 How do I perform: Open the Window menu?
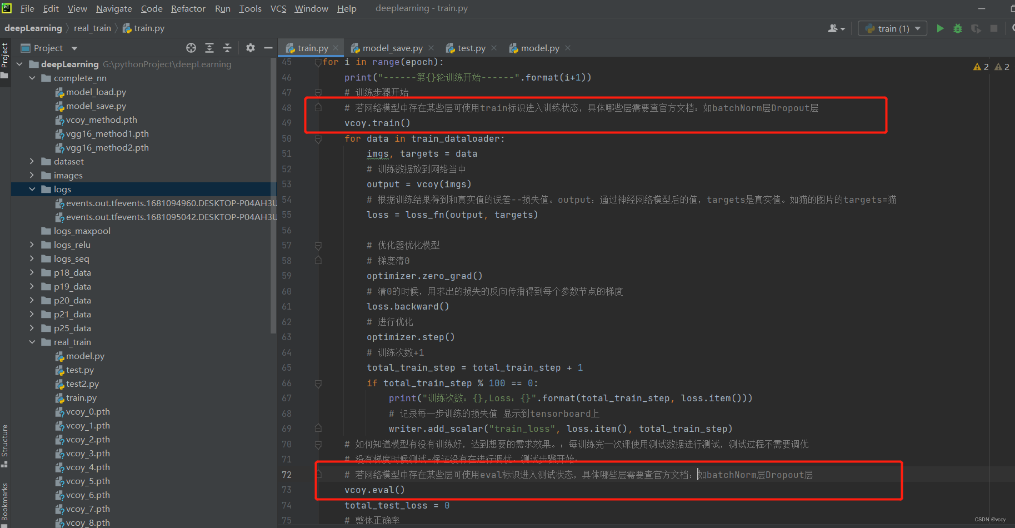tap(311, 8)
